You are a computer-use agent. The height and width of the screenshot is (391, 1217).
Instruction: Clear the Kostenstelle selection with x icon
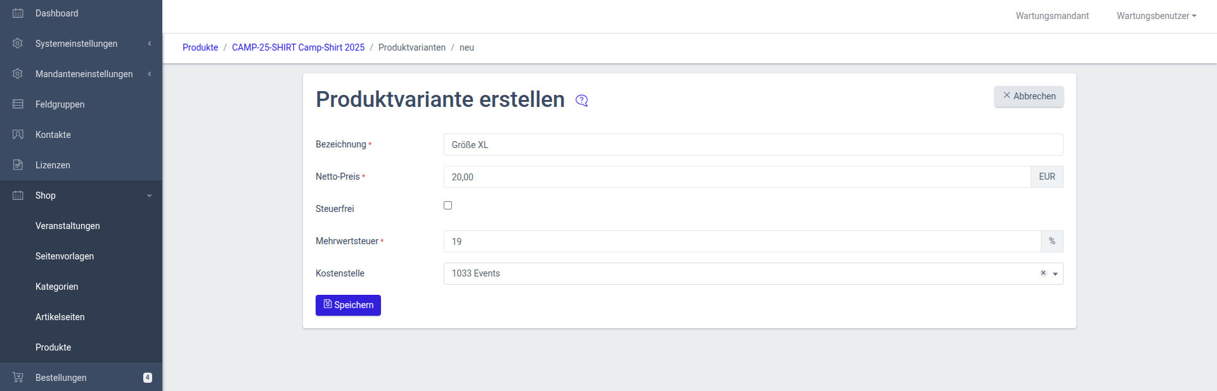1043,273
